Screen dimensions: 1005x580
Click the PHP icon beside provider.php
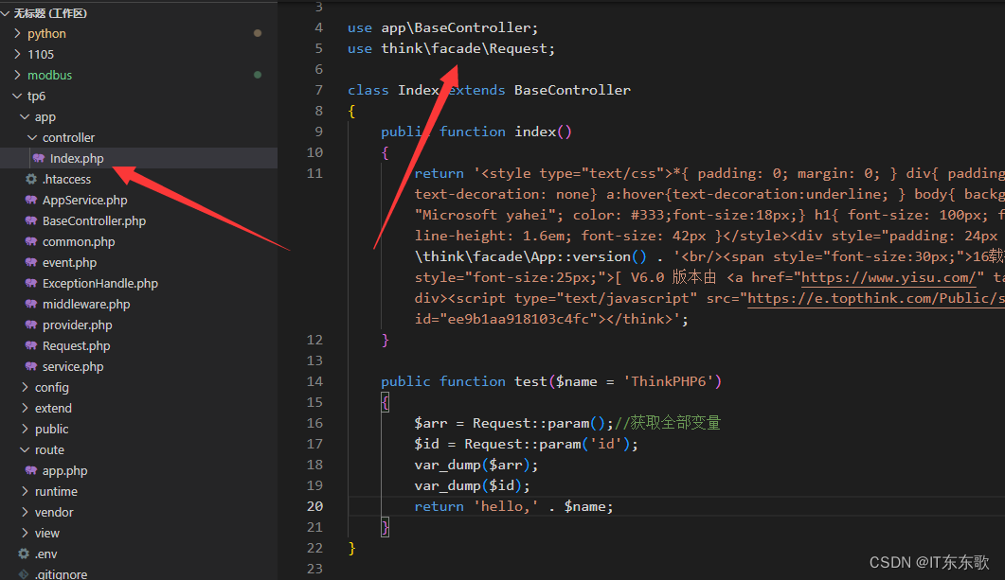click(x=30, y=325)
